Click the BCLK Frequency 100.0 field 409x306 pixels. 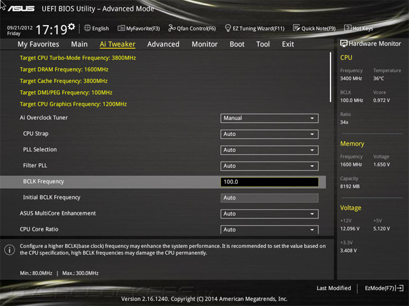coord(270,182)
